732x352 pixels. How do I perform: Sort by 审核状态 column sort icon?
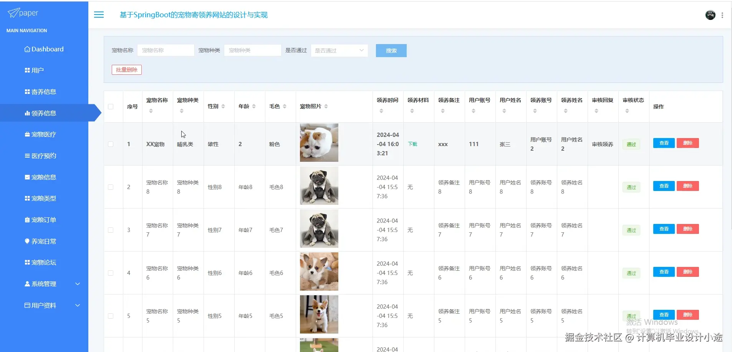(627, 111)
